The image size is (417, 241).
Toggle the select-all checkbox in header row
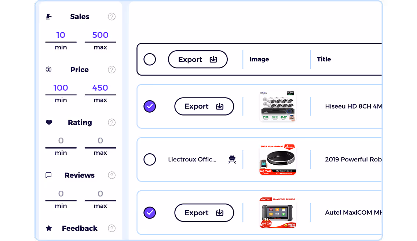pos(150,59)
